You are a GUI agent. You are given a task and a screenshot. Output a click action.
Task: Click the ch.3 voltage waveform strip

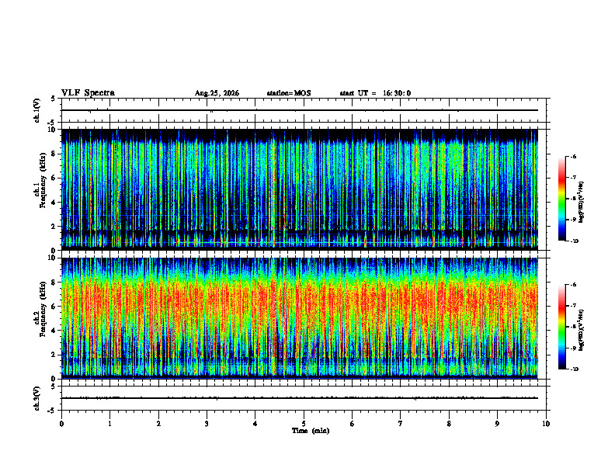[304, 398]
